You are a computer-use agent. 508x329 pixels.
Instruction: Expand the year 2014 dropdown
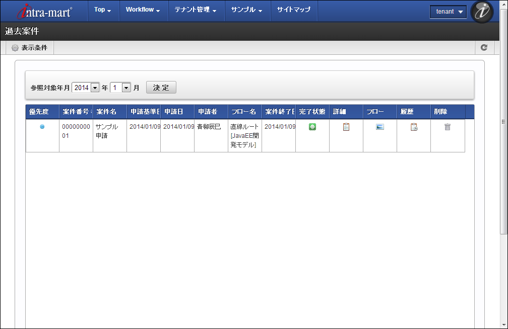(x=95, y=88)
